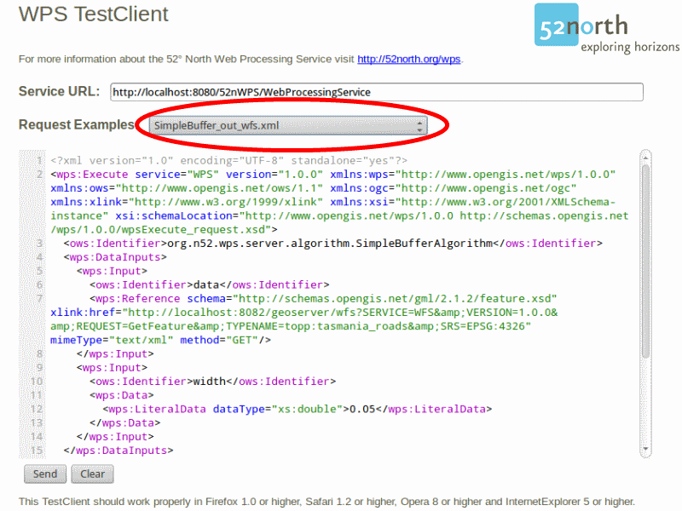Screen dimensions: 682x511
Task: Click line number 12 in the gutter
Action: (37, 410)
